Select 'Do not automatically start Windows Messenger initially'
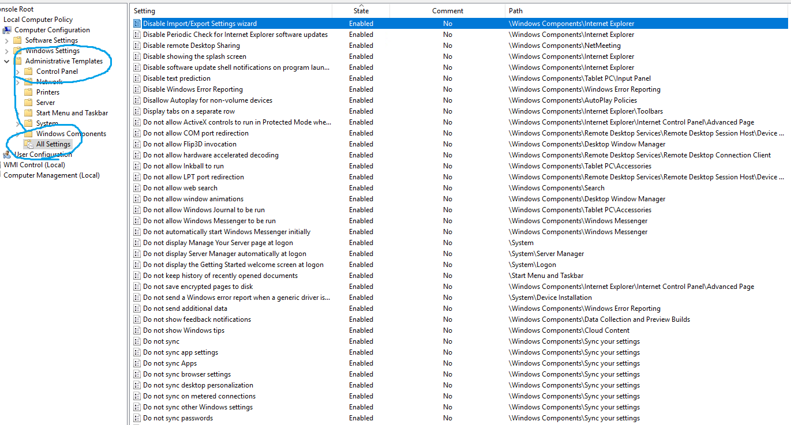The width and height of the screenshot is (791, 425). tap(227, 232)
